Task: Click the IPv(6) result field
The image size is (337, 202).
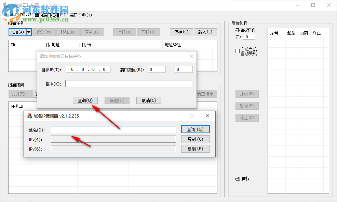Action: [x=113, y=149]
